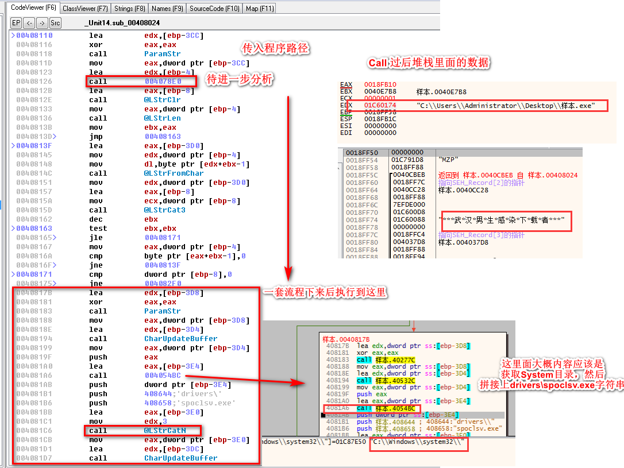
Task: Switch to the Strings (F8) tab
Action: [130, 8]
